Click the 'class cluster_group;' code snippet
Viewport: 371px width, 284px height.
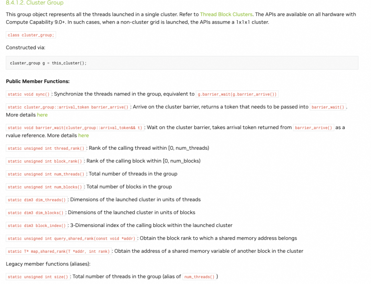point(31,35)
